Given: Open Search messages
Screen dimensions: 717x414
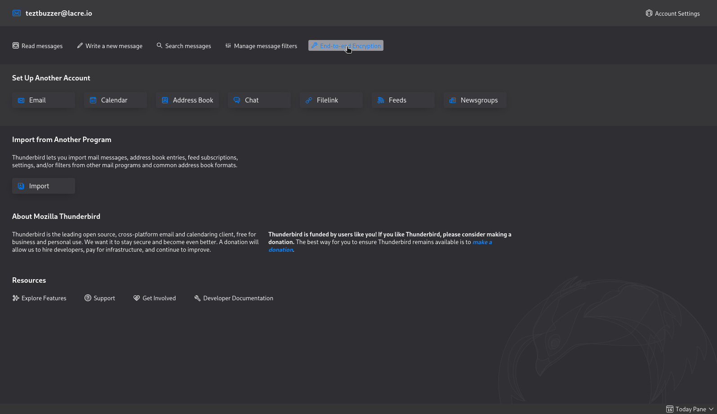Looking at the screenshot, I should click(184, 46).
